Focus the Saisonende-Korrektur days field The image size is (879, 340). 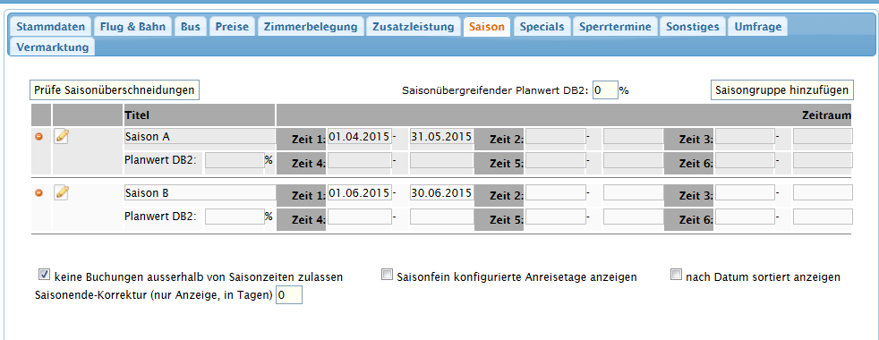tap(289, 295)
